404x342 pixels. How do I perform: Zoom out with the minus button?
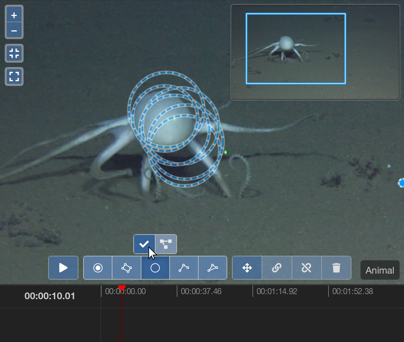pos(14,31)
